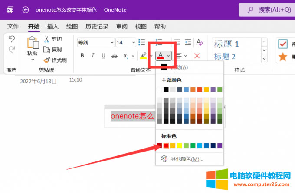Click 其他颜色(M)... for more colors
This screenshot has height=193, width=295.
click(x=187, y=159)
